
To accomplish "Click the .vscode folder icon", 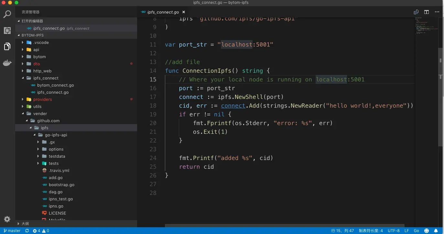I will pos(29,43).
